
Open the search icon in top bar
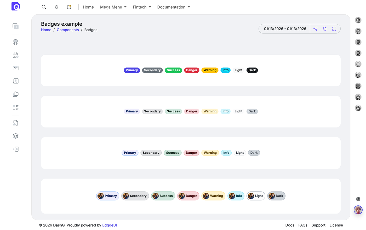click(x=44, y=7)
